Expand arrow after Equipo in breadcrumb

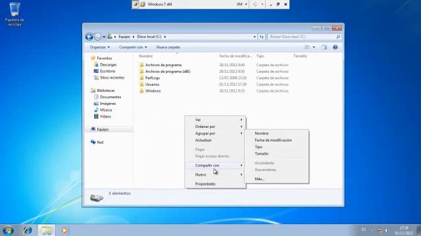[134, 37]
